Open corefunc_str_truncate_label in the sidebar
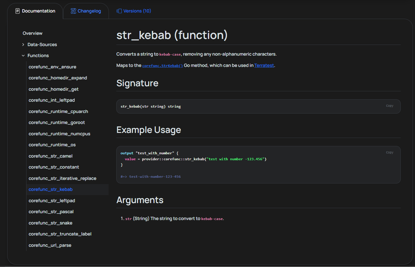The height and width of the screenshot is (267, 415). (x=60, y=234)
